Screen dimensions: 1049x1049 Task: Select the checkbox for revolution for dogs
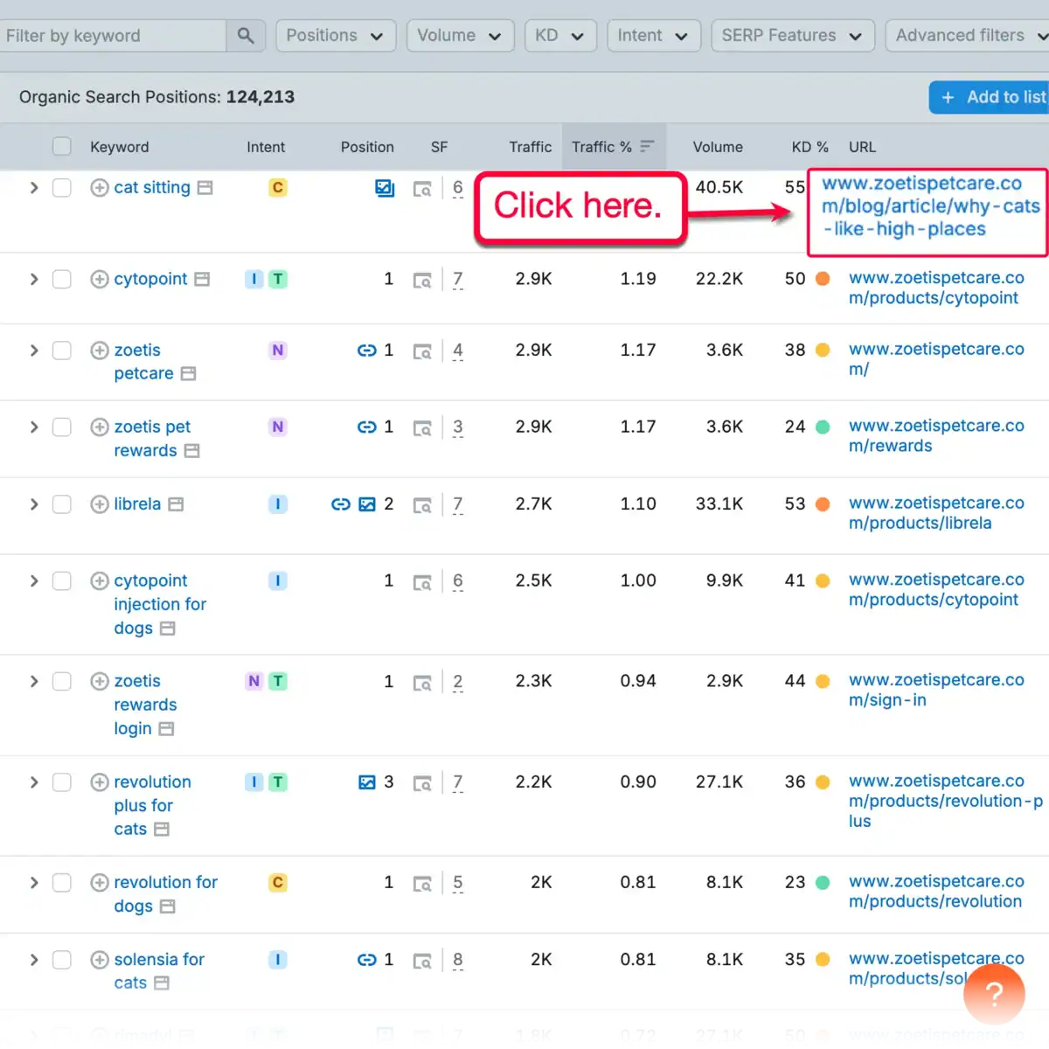click(x=61, y=883)
